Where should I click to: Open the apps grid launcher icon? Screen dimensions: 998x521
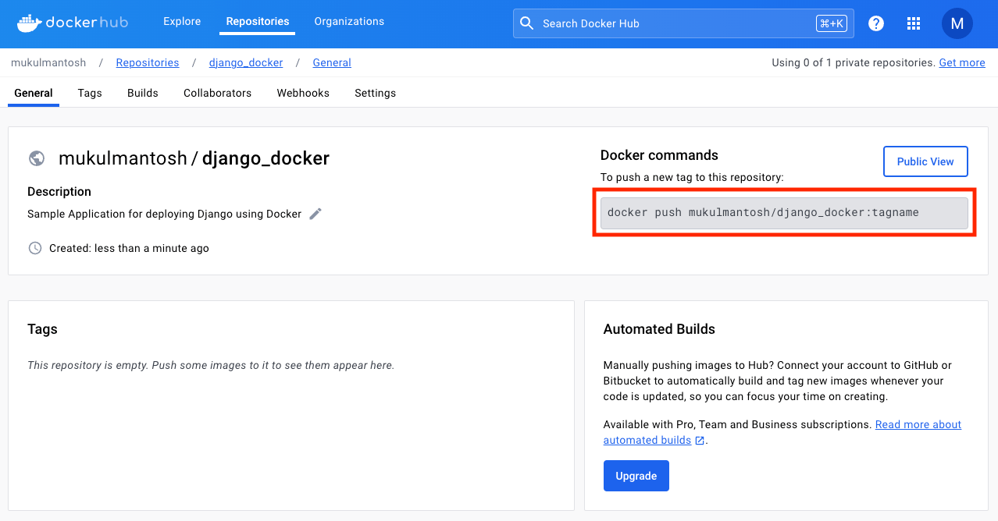click(914, 23)
